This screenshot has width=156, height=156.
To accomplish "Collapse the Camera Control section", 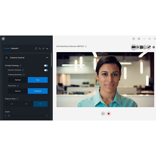I will 47,58.
